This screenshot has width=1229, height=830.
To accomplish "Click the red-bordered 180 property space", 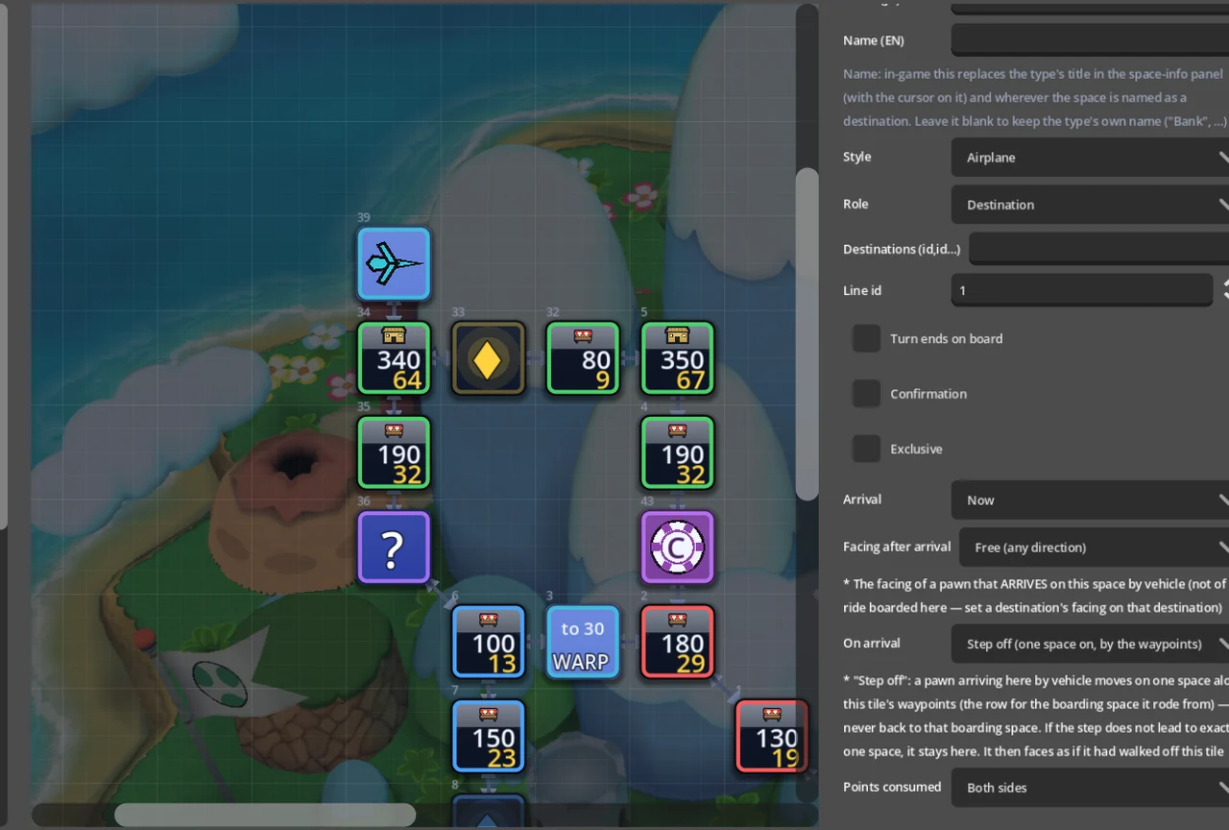I will (678, 642).
